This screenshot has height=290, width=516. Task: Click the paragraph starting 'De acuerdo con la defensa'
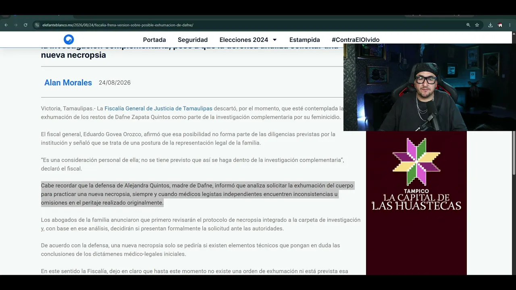coord(191,250)
